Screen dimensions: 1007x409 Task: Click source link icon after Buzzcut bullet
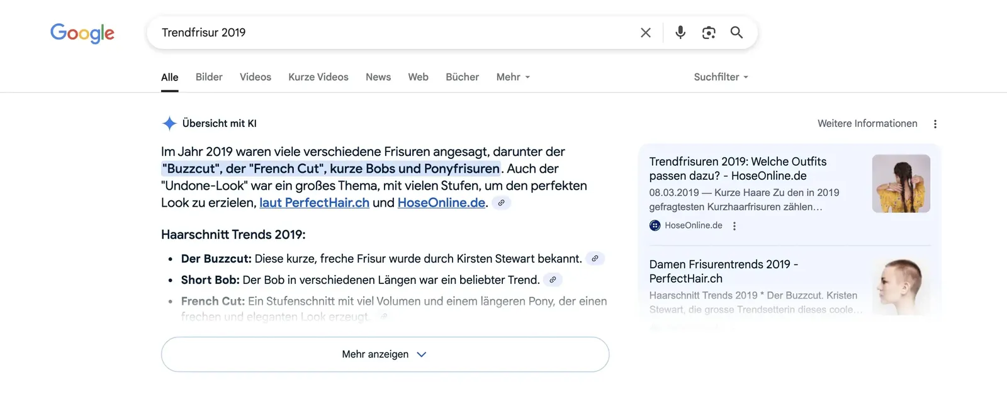click(x=595, y=258)
